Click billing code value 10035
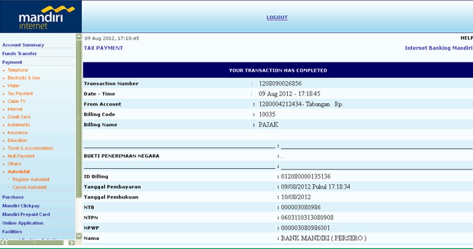 [x=267, y=115]
